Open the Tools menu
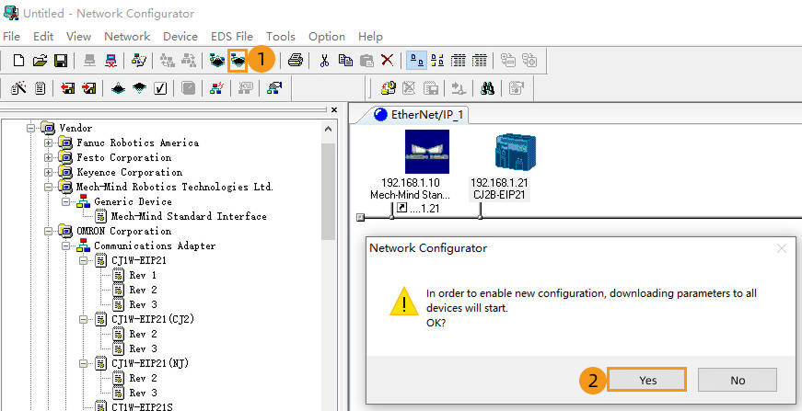This screenshot has width=802, height=411. click(x=280, y=36)
